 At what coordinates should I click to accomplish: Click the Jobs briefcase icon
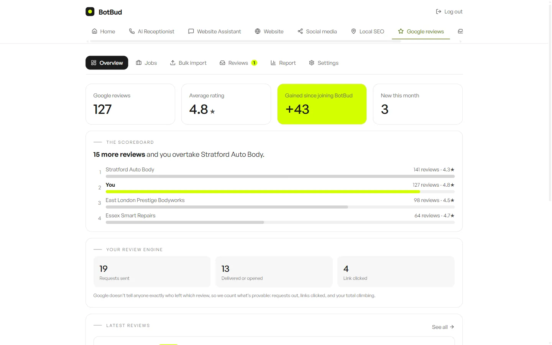(x=139, y=62)
